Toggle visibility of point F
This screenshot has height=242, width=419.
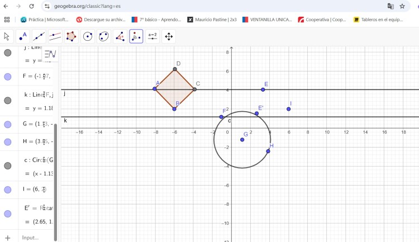[8, 77]
